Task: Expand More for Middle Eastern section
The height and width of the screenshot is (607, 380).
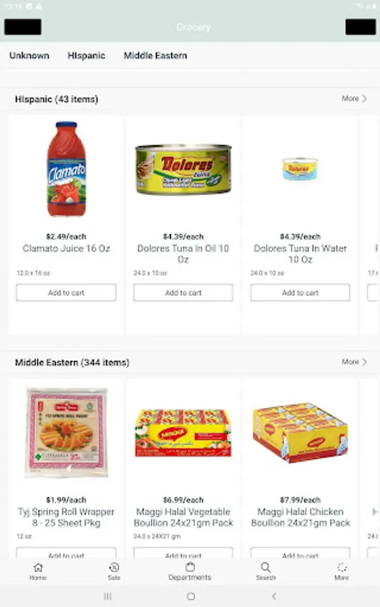Action: pos(354,362)
